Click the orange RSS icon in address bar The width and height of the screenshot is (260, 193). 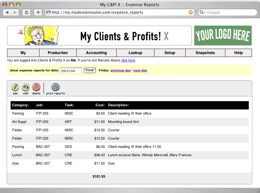pos(191,12)
